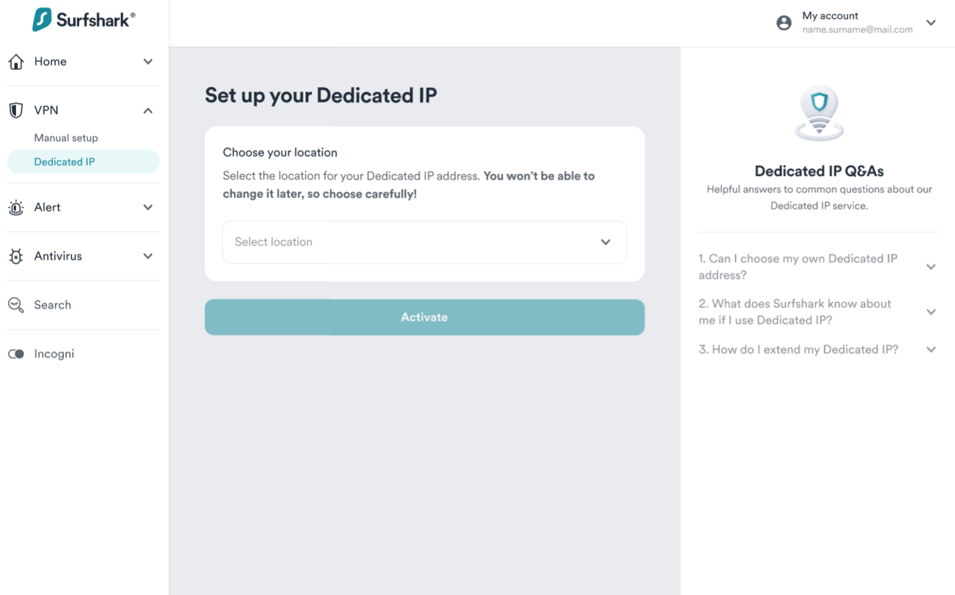Screen dimensions: 955x595
Task: Expand the Alert menu chevron
Action: pyautogui.click(x=148, y=207)
